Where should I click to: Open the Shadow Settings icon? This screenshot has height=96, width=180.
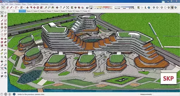(87, 7)
